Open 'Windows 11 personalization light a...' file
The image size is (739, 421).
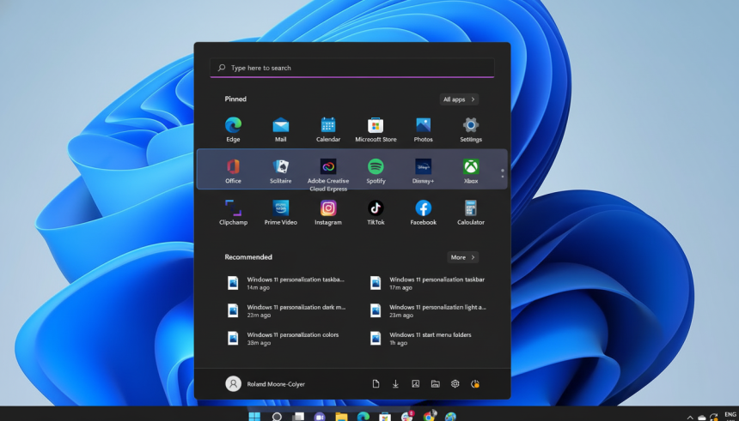[x=428, y=311]
